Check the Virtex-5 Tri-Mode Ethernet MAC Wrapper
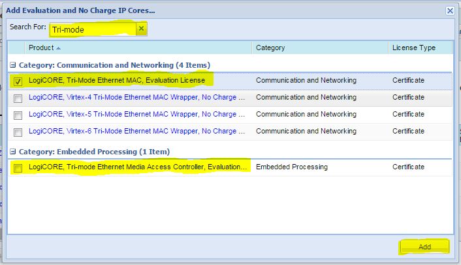The height and width of the screenshot is (265, 461). tap(18, 115)
